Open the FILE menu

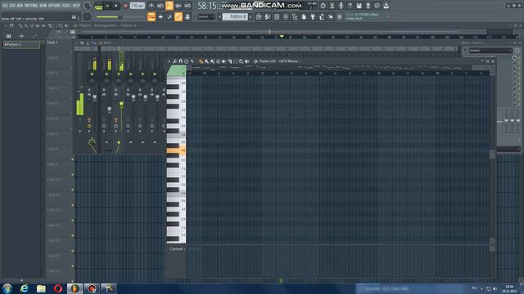[x=6, y=6]
